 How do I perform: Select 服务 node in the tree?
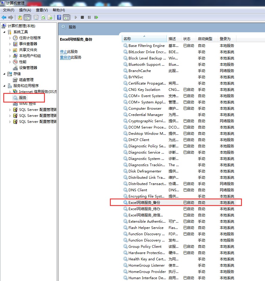(x=23, y=98)
